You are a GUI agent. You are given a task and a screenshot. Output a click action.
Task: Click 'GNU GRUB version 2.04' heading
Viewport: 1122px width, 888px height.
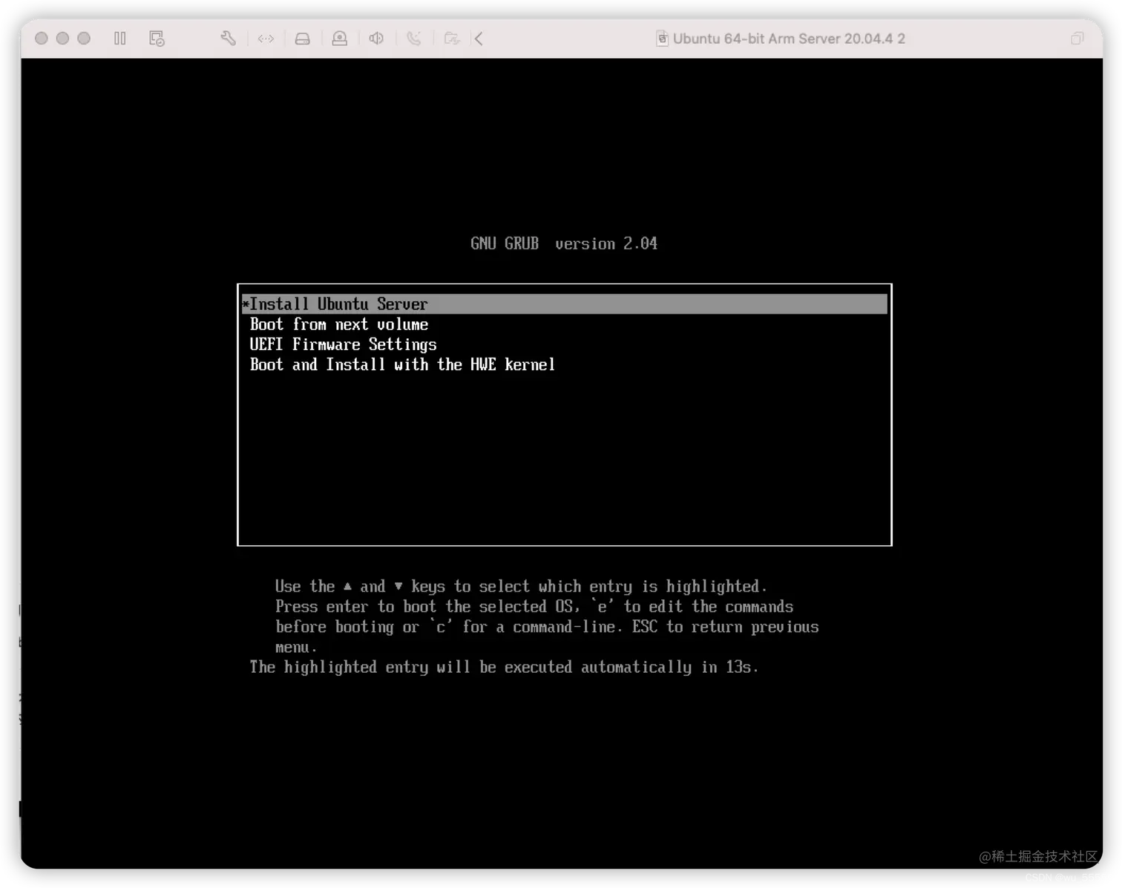click(x=564, y=243)
